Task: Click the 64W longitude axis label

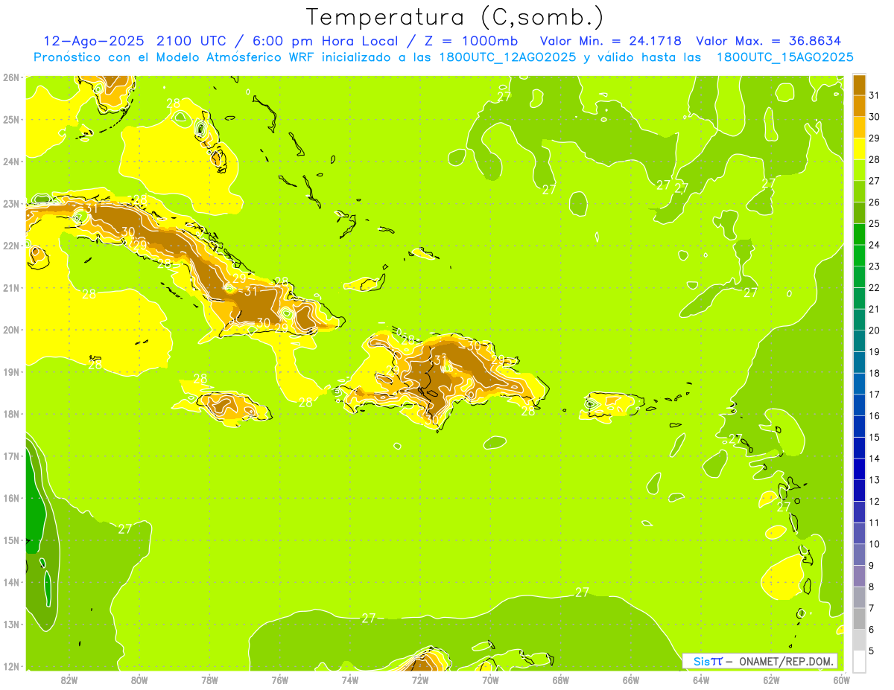Action: click(701, 680)
